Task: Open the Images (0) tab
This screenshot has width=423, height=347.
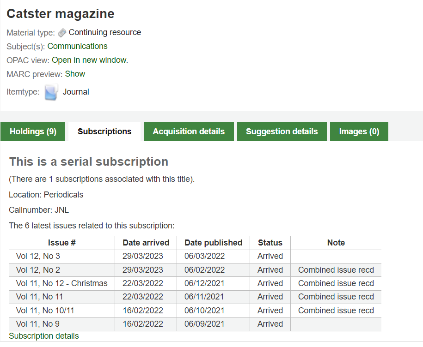Action: (359, 131)
